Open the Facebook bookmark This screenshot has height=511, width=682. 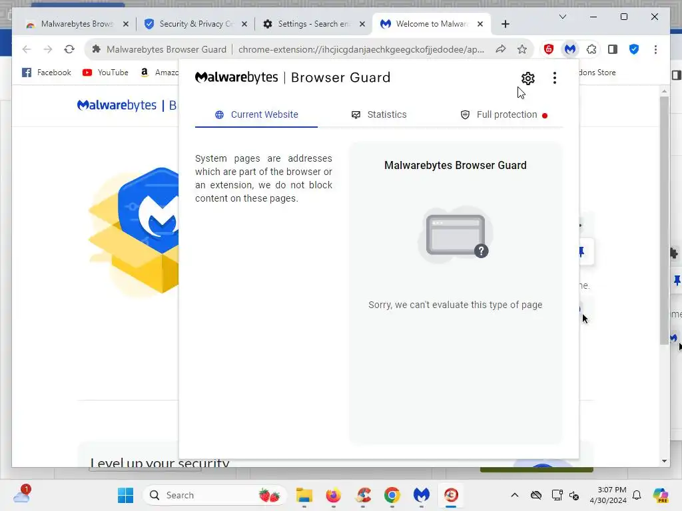click(x=47, y=73)
